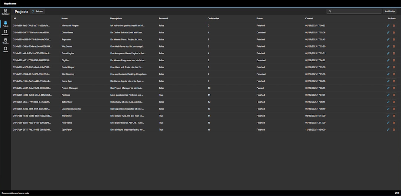The height and width of the screenshot is (196, 401).
Task: Click the edit pencil for the HopFrame project
Action: [x=388, y=123]
